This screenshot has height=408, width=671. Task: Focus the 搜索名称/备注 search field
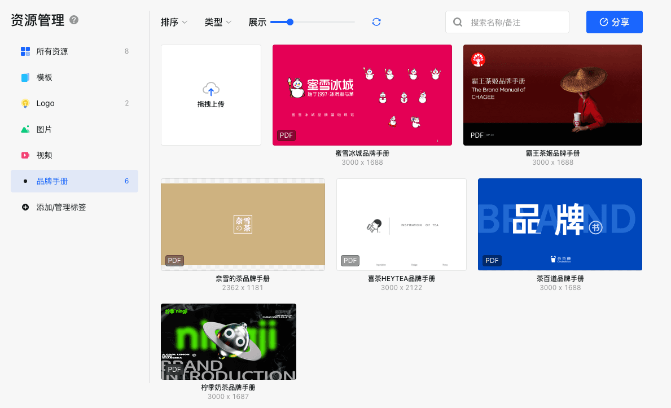click(x=507, y=22)
